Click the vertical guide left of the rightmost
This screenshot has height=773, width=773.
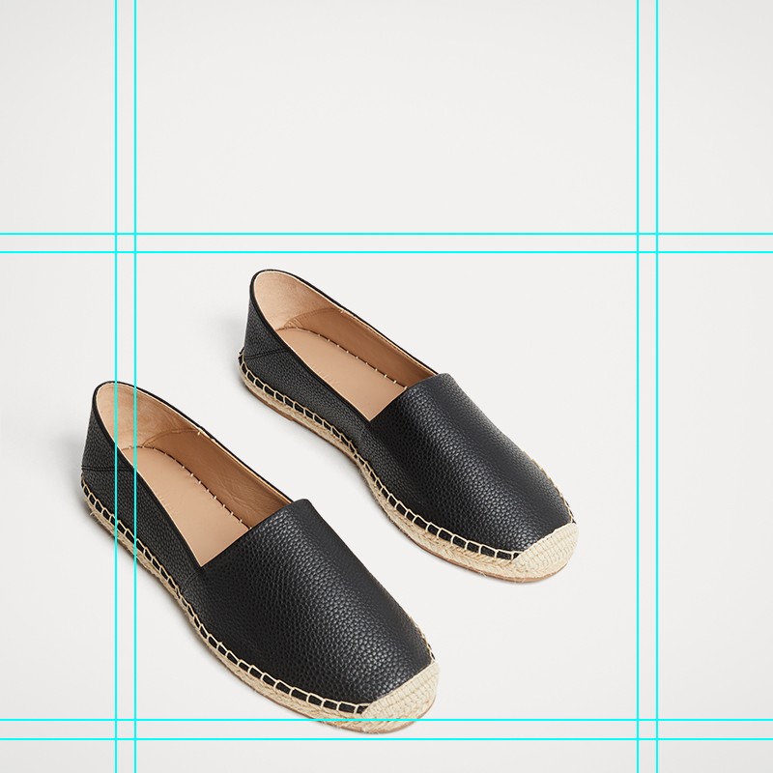[x=638, y=145]
